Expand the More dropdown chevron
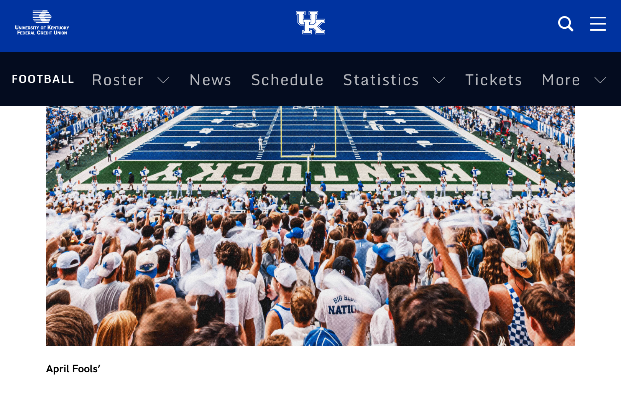The width and height of the screenshot is (621, 393). click(x=600, y=80)
